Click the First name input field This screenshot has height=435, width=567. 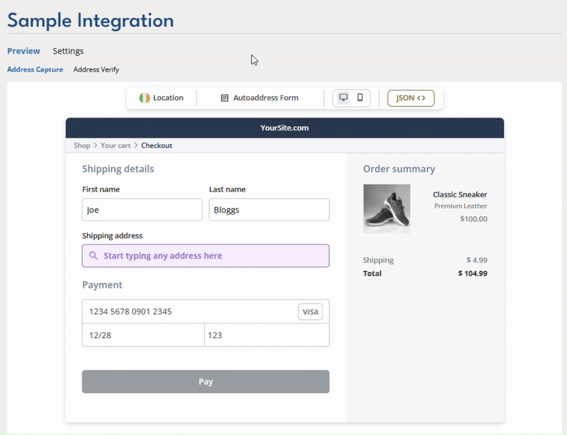[x=142, y=210]
